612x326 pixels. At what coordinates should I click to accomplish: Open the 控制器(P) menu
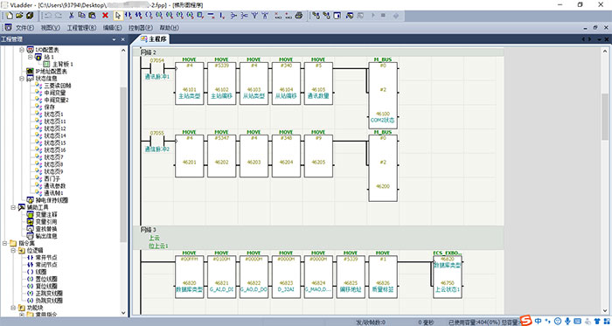(x=141, y=28)
